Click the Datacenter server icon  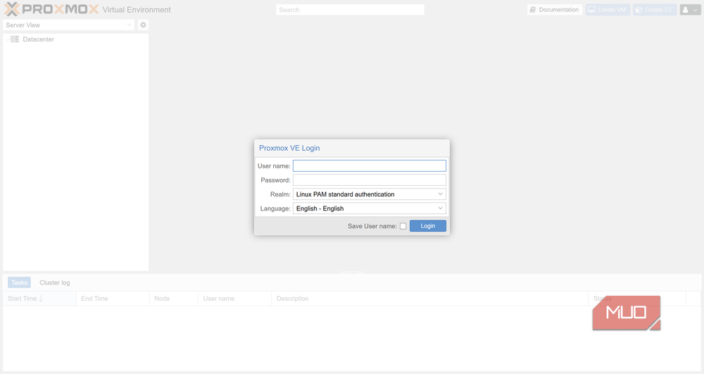tap(15, 39)
